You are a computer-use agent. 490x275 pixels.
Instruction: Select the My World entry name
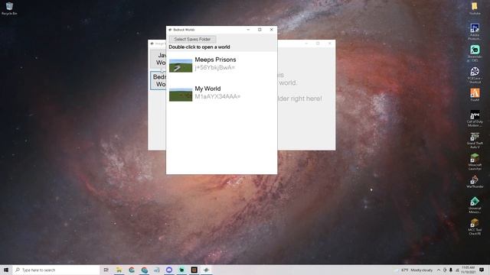207,89
